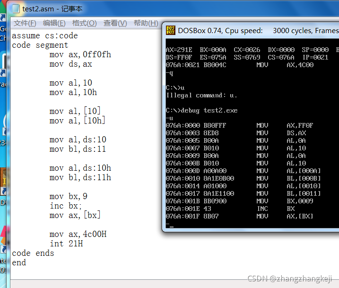Click the line 'inc bx;' in Notepad
Screen dimensions: 339x288
pyautogui.click(x=66, y=206)
